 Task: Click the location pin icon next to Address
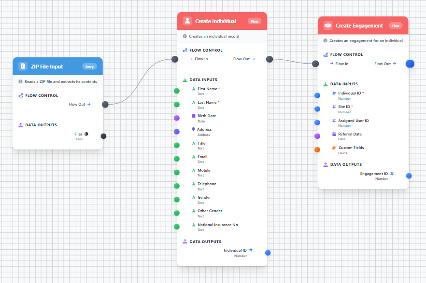(193, 129)
